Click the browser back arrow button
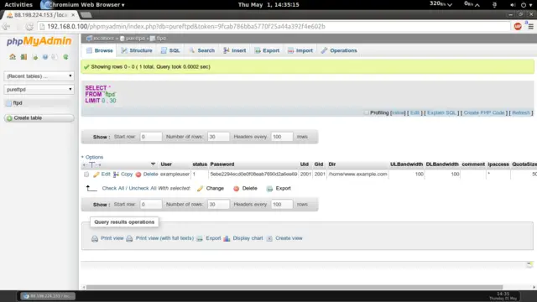 (x=6, y=27)
